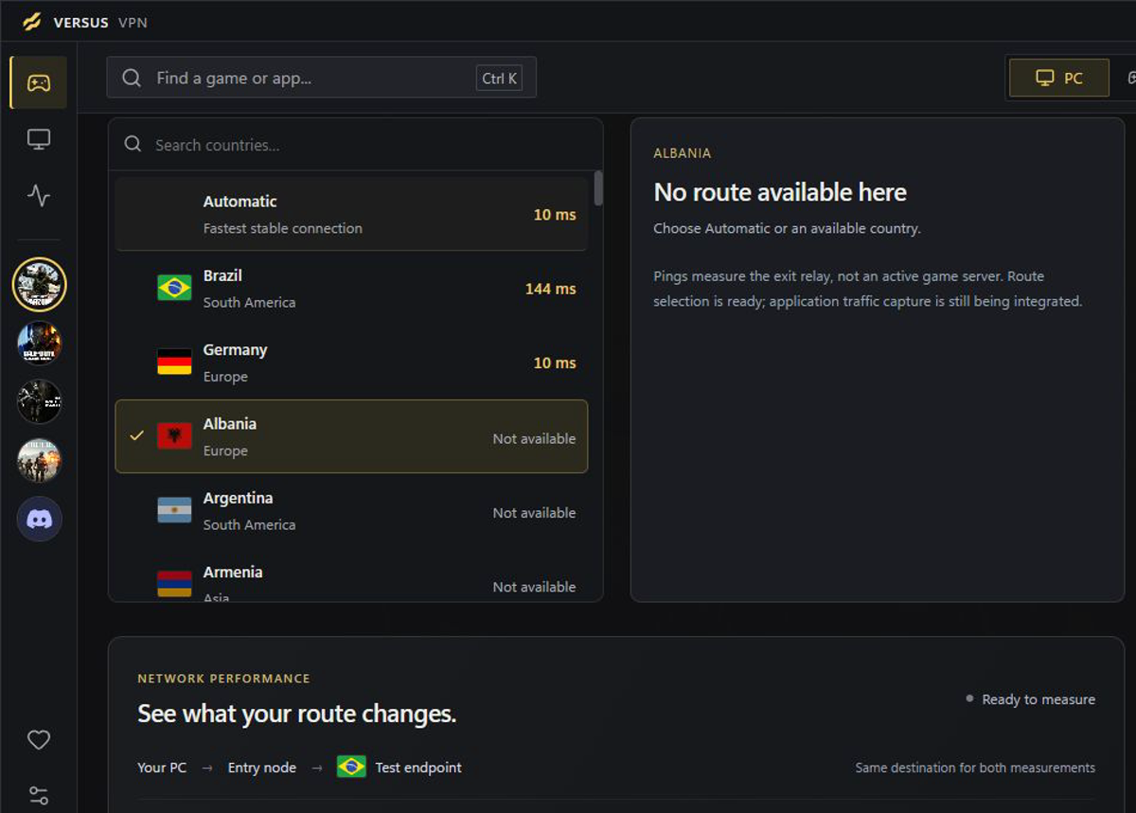Open the Discord icon in sidebar

tap(39, 519)
